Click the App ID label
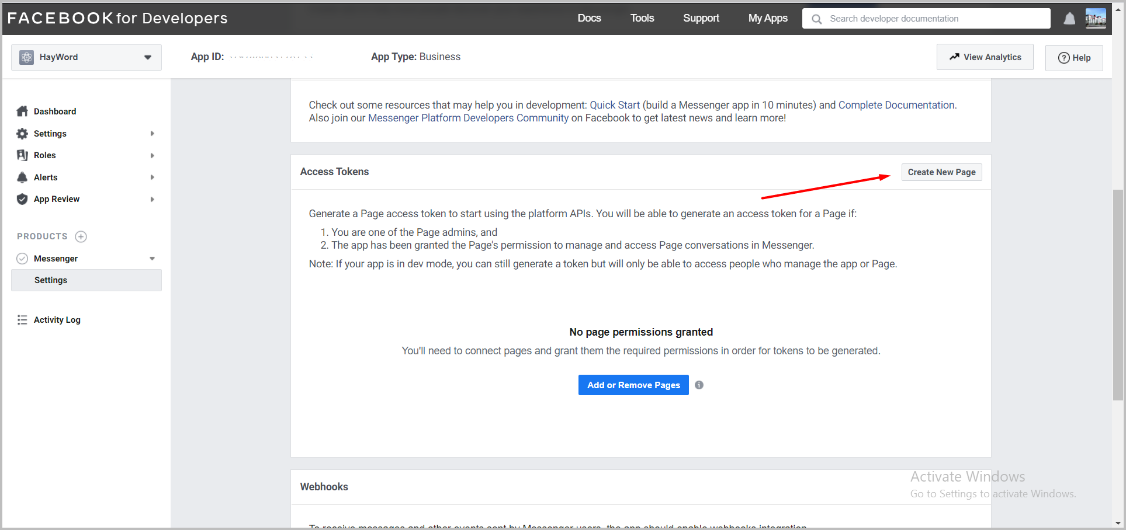This screenshot has height=530, width=1126. 207,57
